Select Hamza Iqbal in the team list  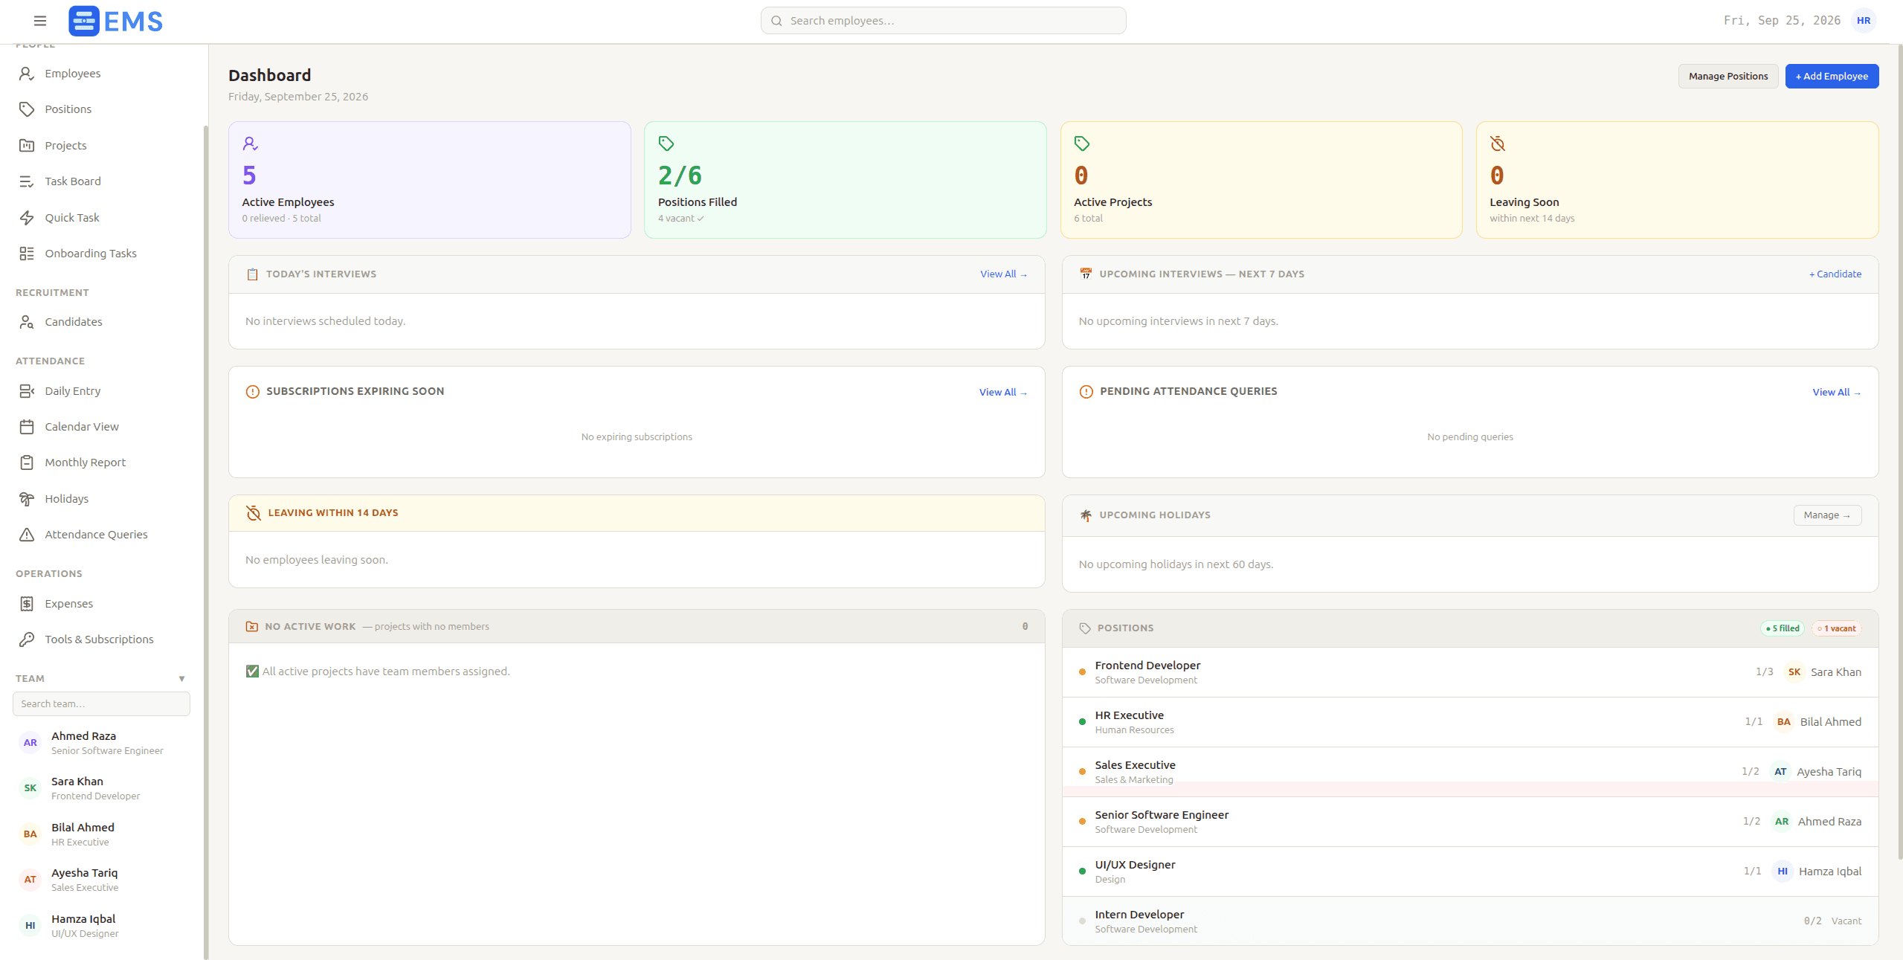(x=102, y=926)
